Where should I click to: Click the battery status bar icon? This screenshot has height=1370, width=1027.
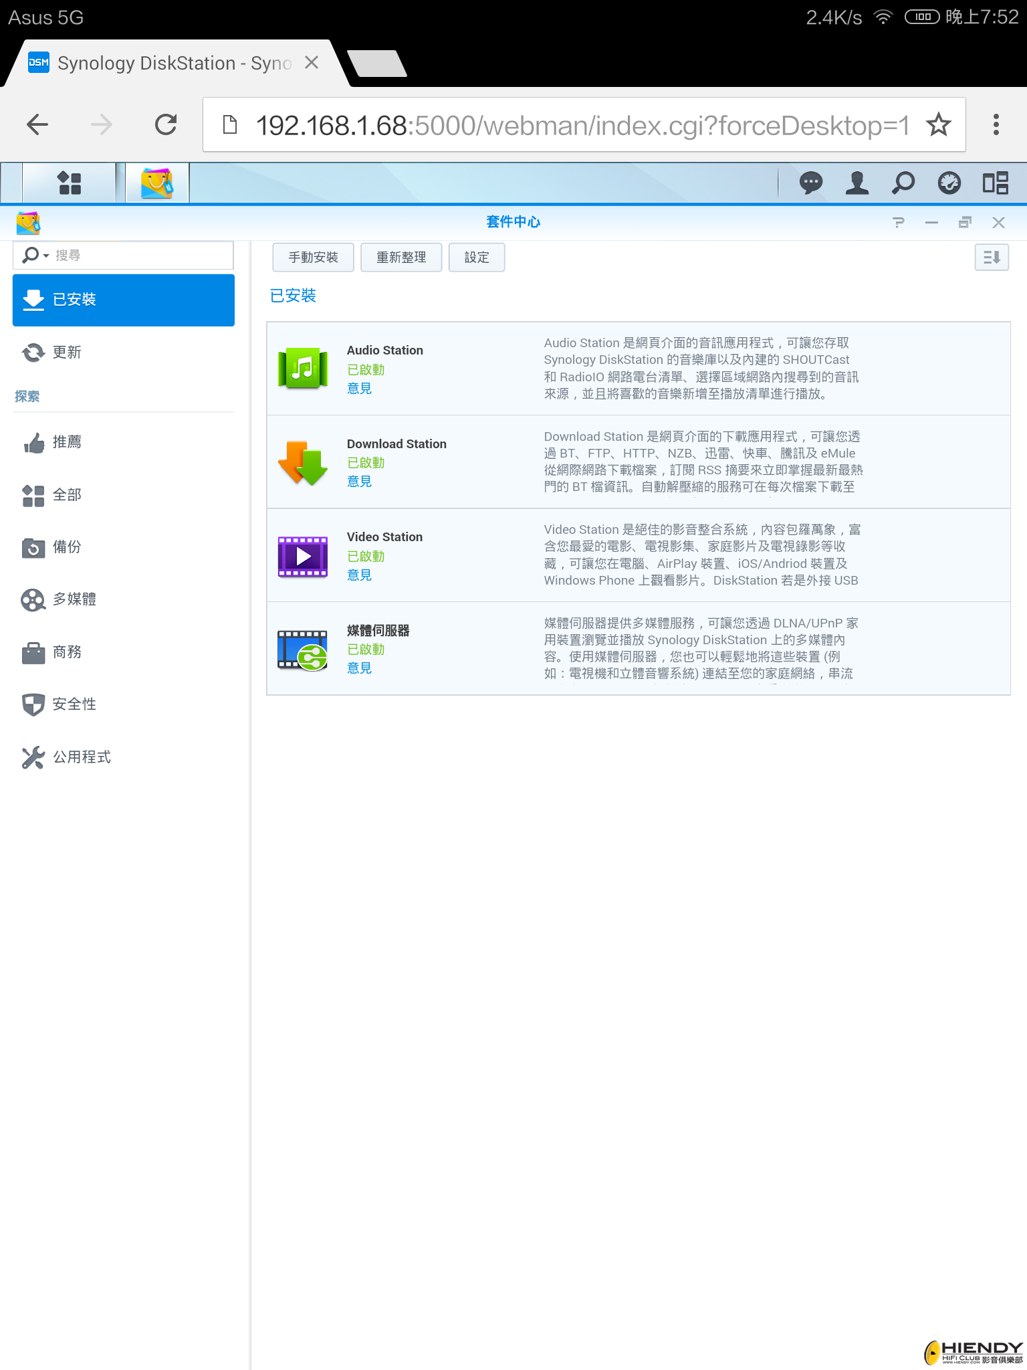(923, 17)
